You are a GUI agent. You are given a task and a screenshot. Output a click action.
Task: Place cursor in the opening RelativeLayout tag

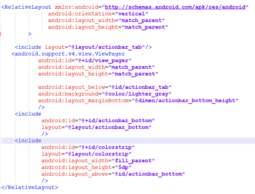[26, 7]
